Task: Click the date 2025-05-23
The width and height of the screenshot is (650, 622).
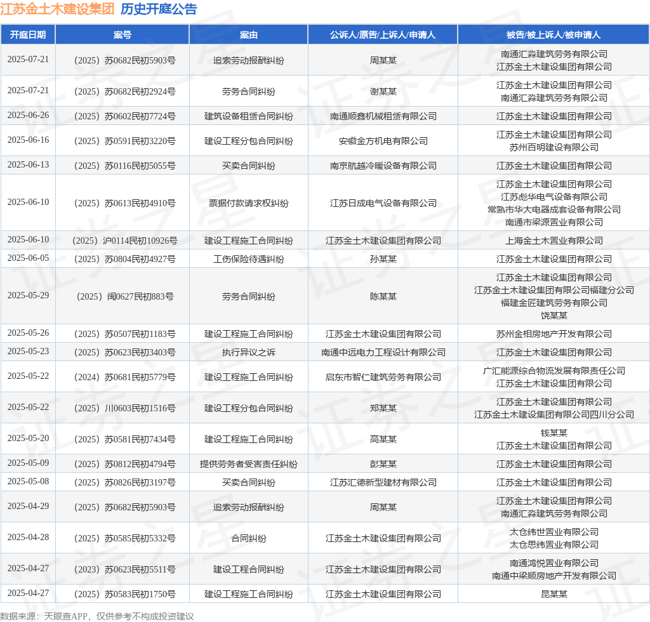Action: [x=28, y=352]
